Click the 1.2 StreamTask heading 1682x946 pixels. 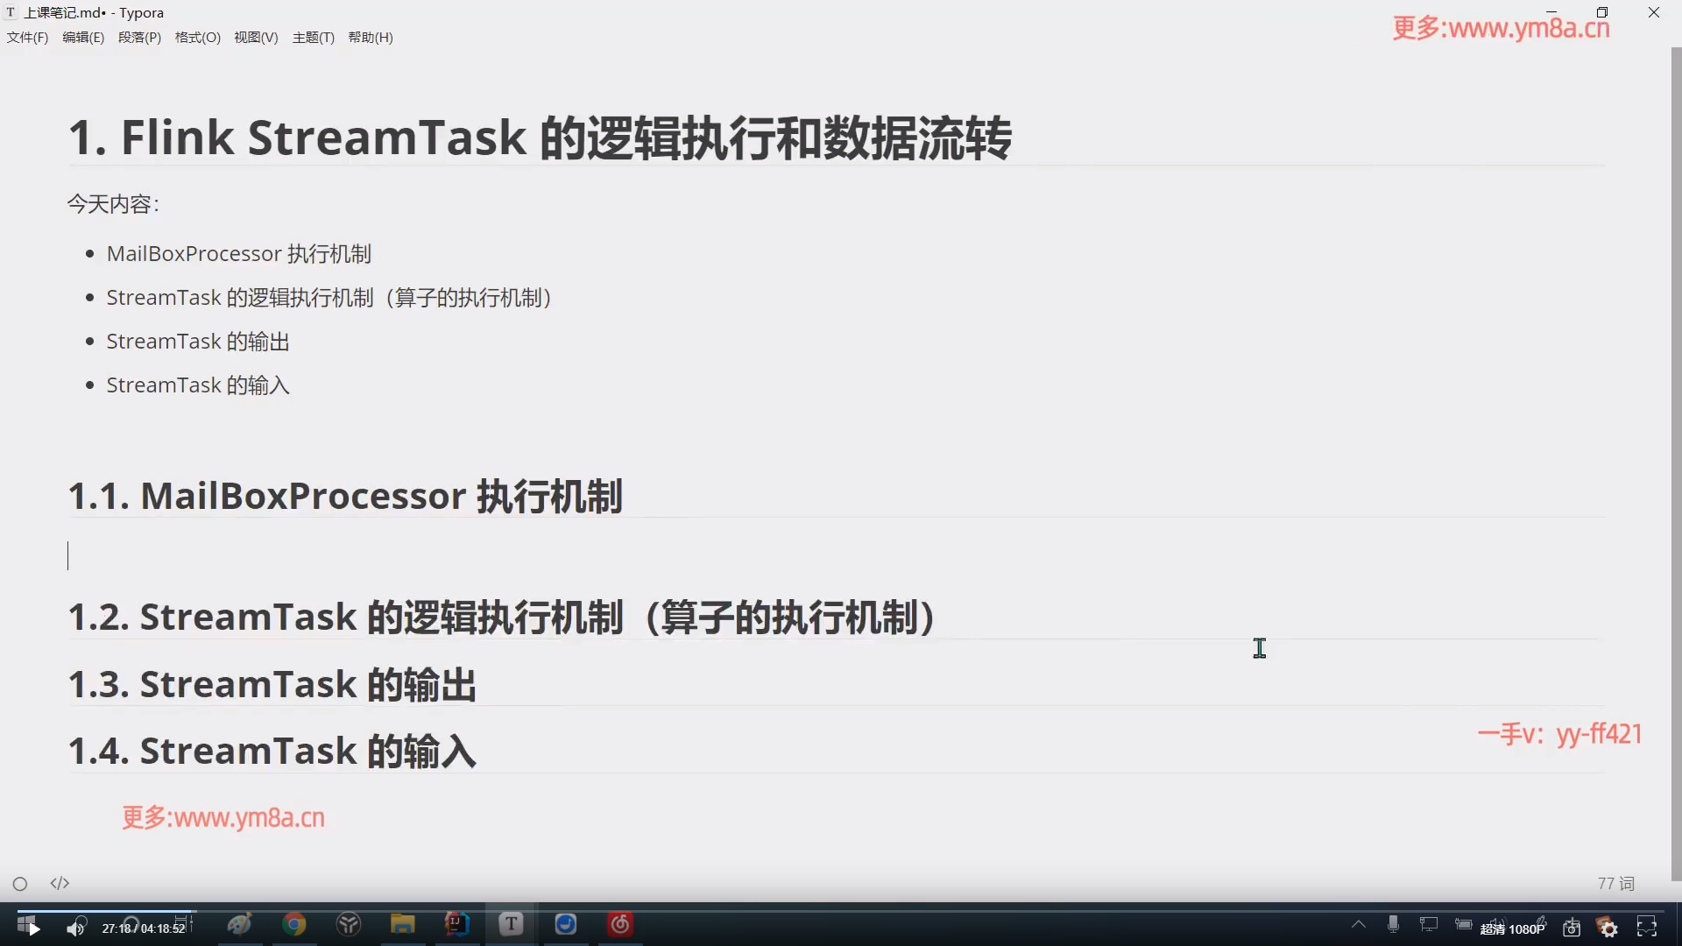[501, 618]
